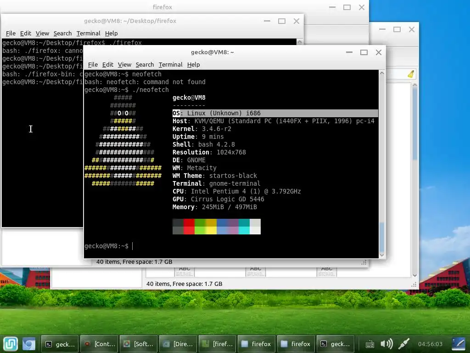Open Help menu in Desktop/firefox terminal
The width and height of the screenshot is (470, 353).
coord(111,33)
